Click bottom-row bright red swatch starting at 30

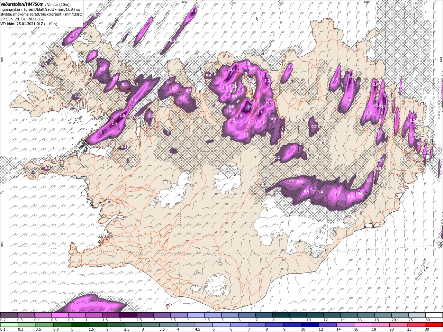pos(434,325)
